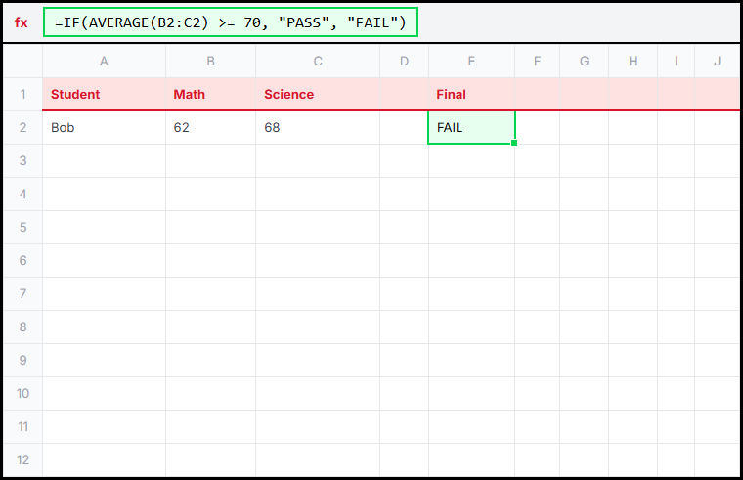This screenshot has width=743, height=480.
Task: Select row 2 via row number
Action: [x=22, y=128]
